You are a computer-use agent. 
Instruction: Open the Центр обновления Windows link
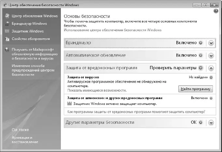pos(35,16)
